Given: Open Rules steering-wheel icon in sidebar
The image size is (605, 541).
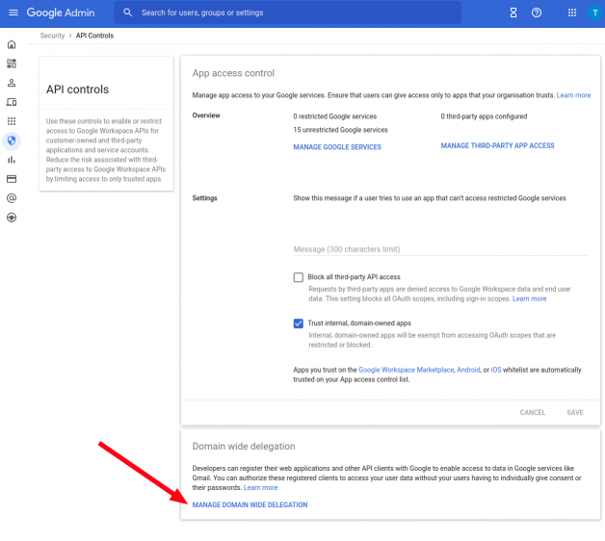Looking at the screenshot, I should [x=12, y=218].
